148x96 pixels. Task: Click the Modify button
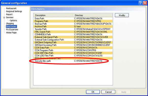pyautogui.click(x=122, y=15)
